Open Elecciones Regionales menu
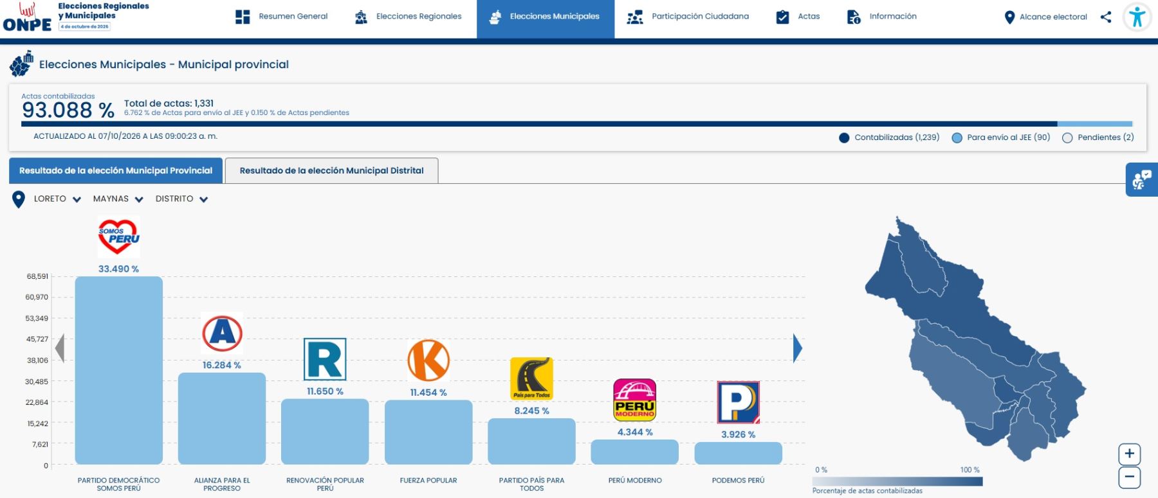1158x498 pixels. pos(408,17)
